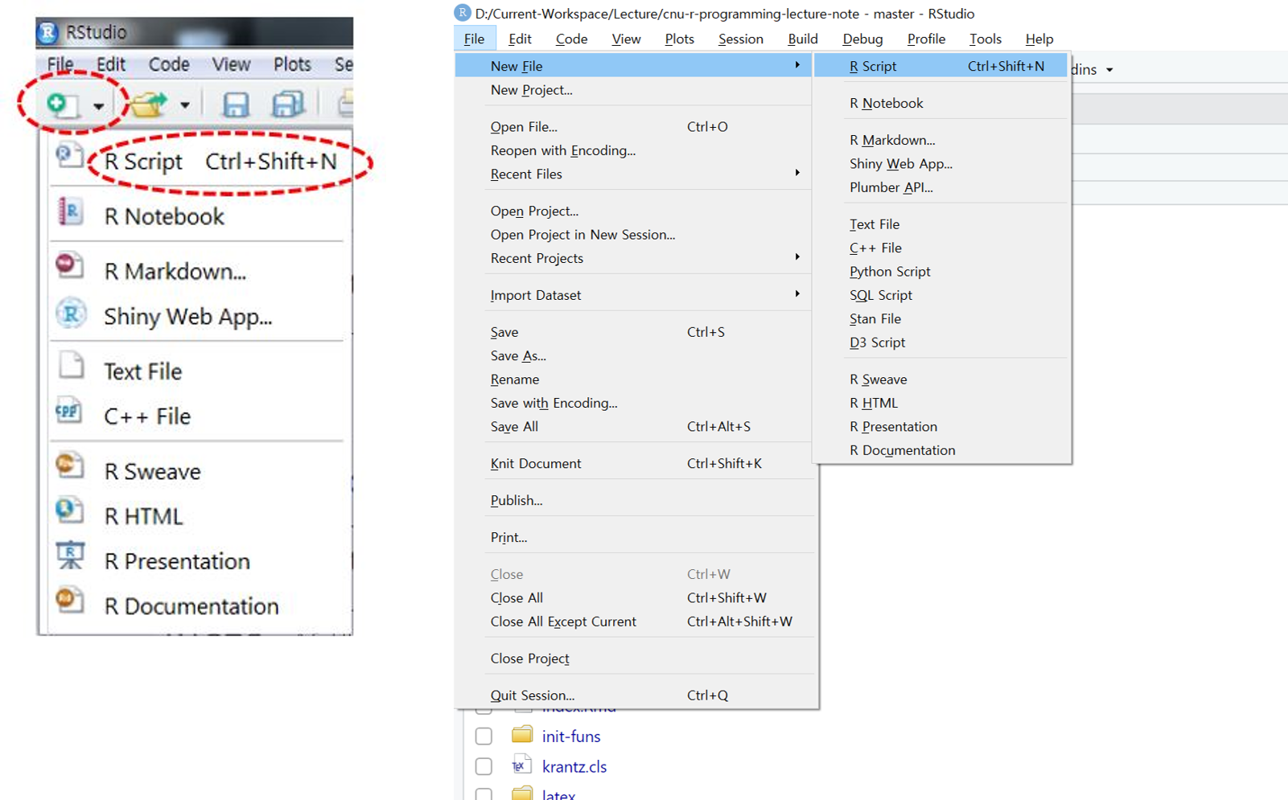Click the R Notebook icon in left dropdown

point(70,212)
